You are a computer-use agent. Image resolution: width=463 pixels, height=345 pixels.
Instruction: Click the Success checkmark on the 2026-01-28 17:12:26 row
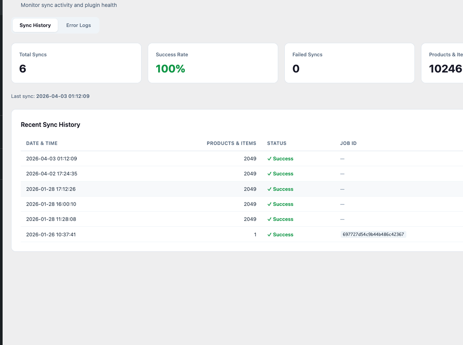point(270,189)
